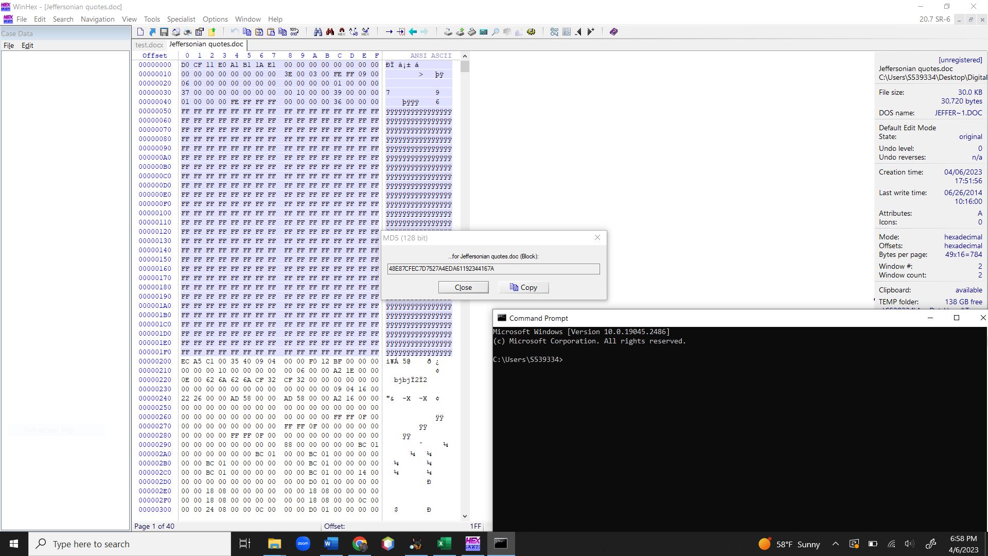Click the purple help book icon
Screen dimensions: 988x556
tap(613, 32)
